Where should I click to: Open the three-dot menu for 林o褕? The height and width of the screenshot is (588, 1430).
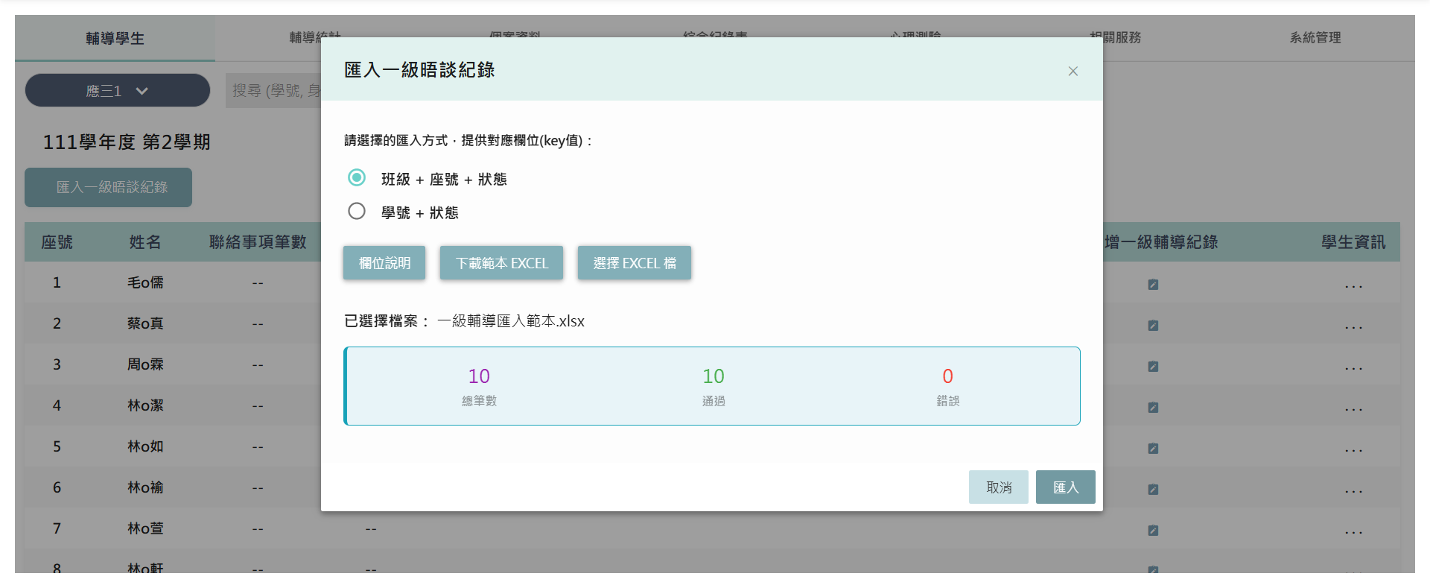click(1353, 491)
